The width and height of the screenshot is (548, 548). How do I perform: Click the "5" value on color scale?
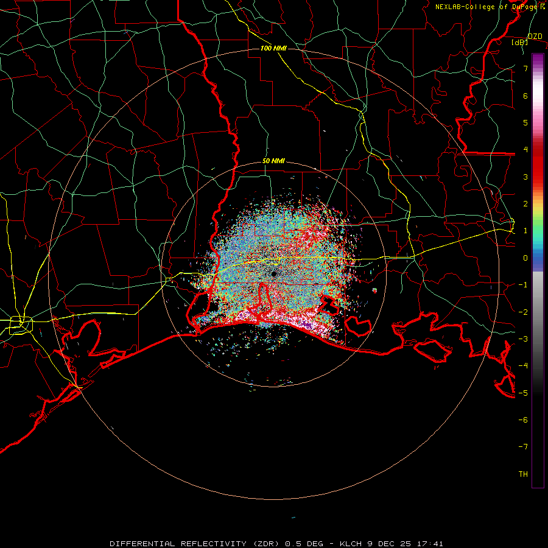[x=525, y=122]
